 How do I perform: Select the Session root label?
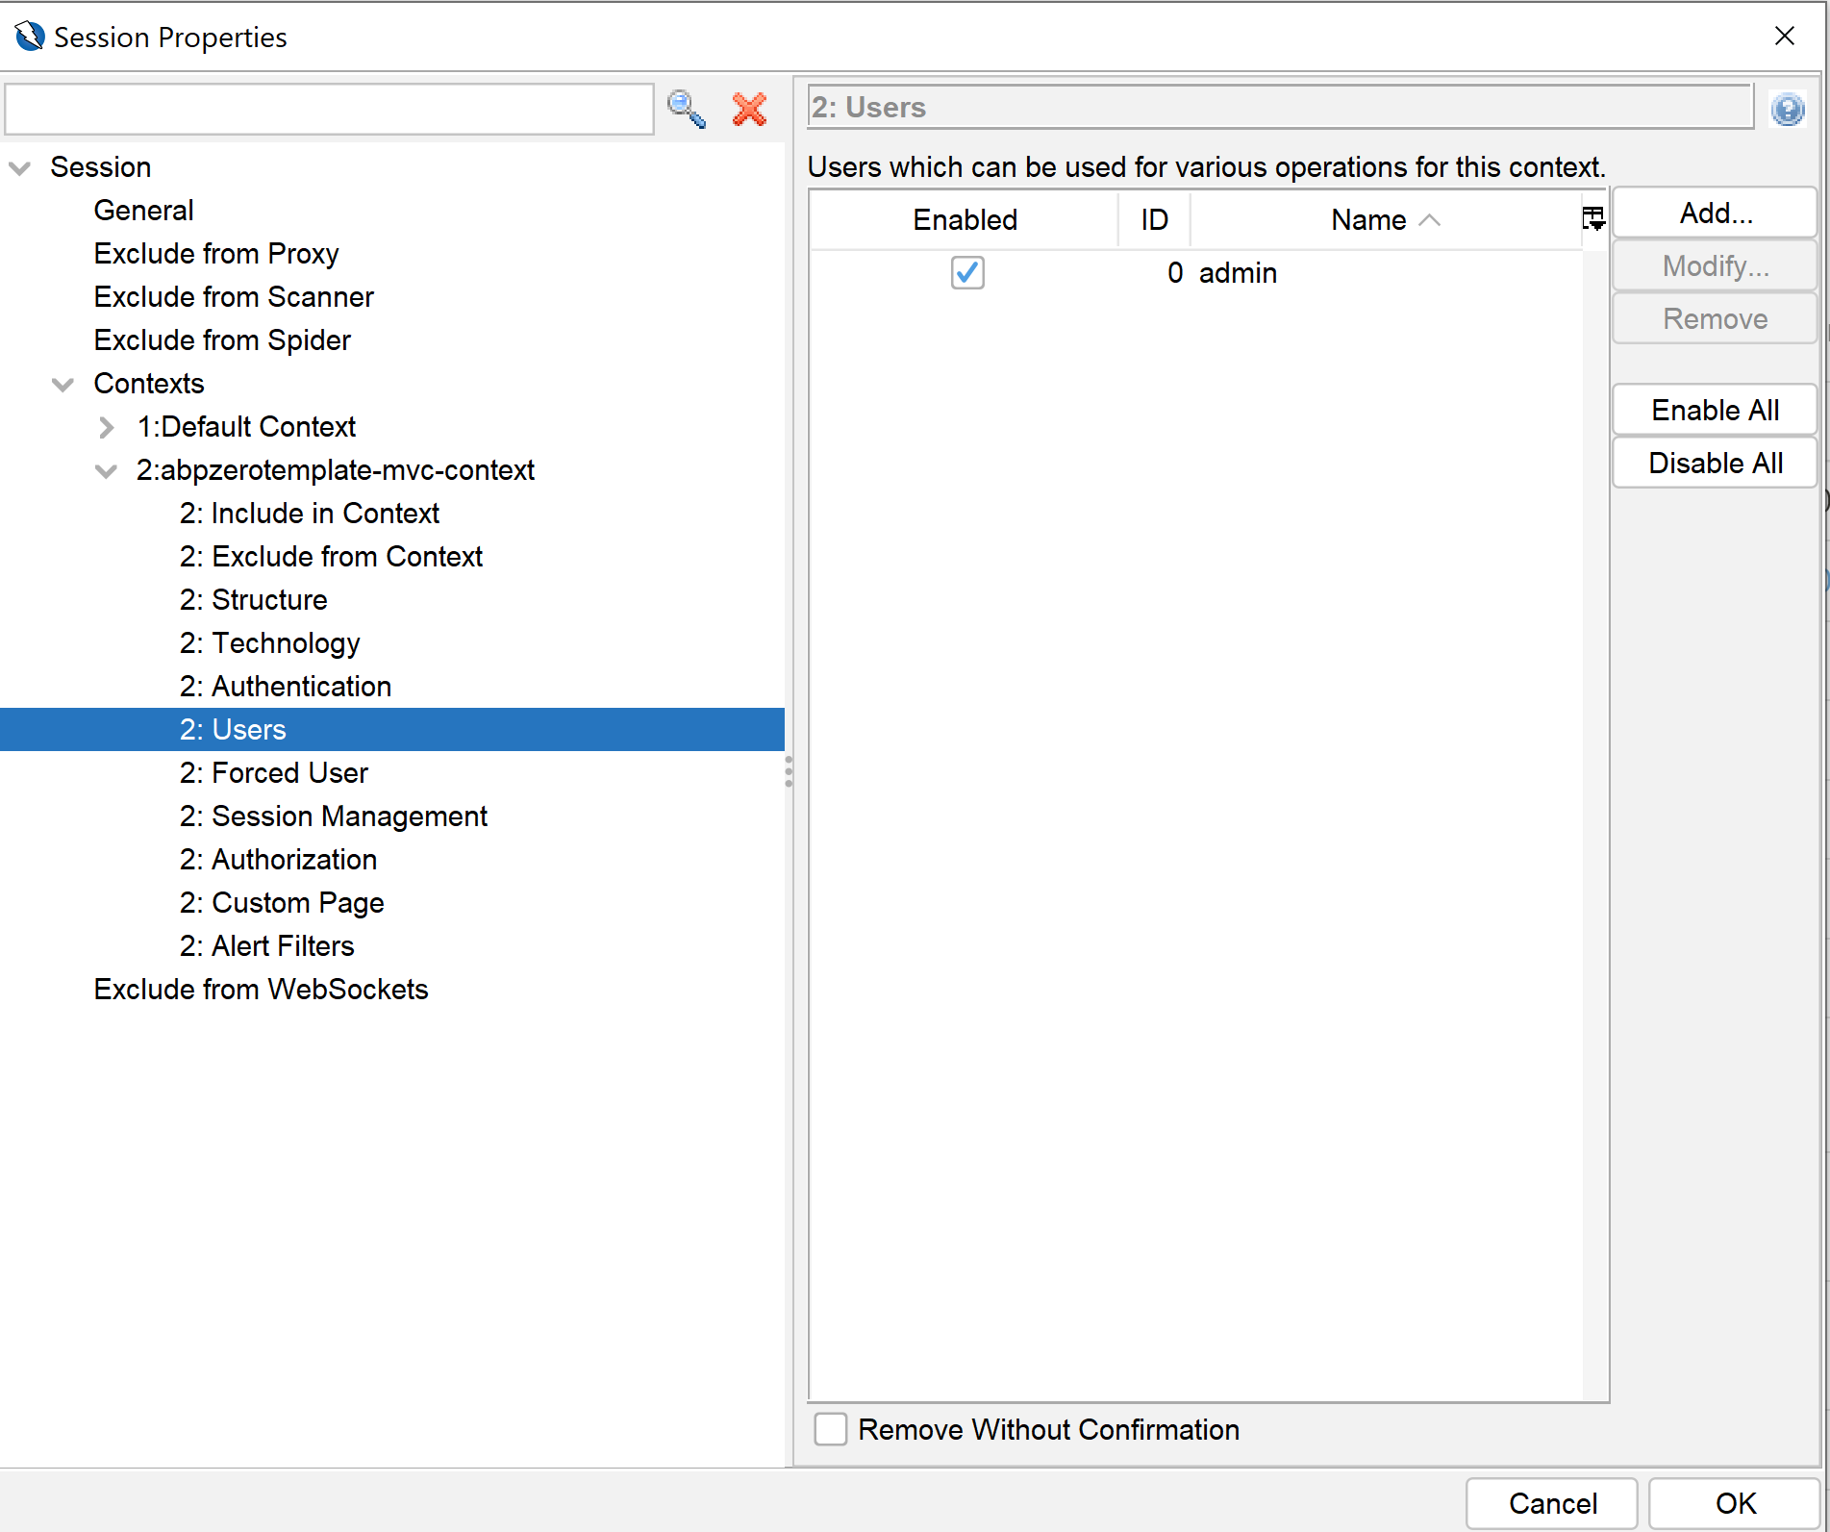[x=101, y=167]
